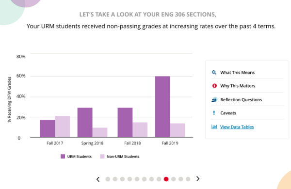Toggle Non-URM Students series in legend
291x189 pixels.
click(102, 157)
